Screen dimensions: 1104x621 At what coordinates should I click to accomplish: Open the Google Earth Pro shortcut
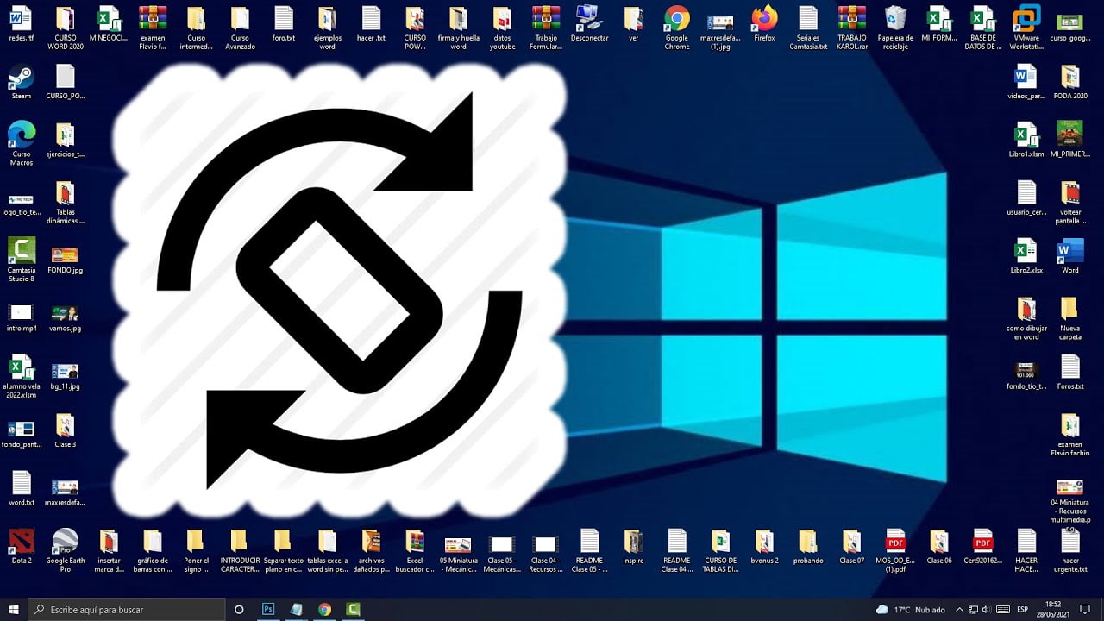[x=65, y=549]
